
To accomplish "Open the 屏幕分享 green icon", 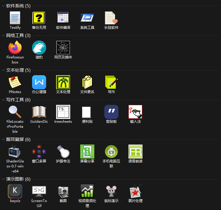I will point(87,152).
